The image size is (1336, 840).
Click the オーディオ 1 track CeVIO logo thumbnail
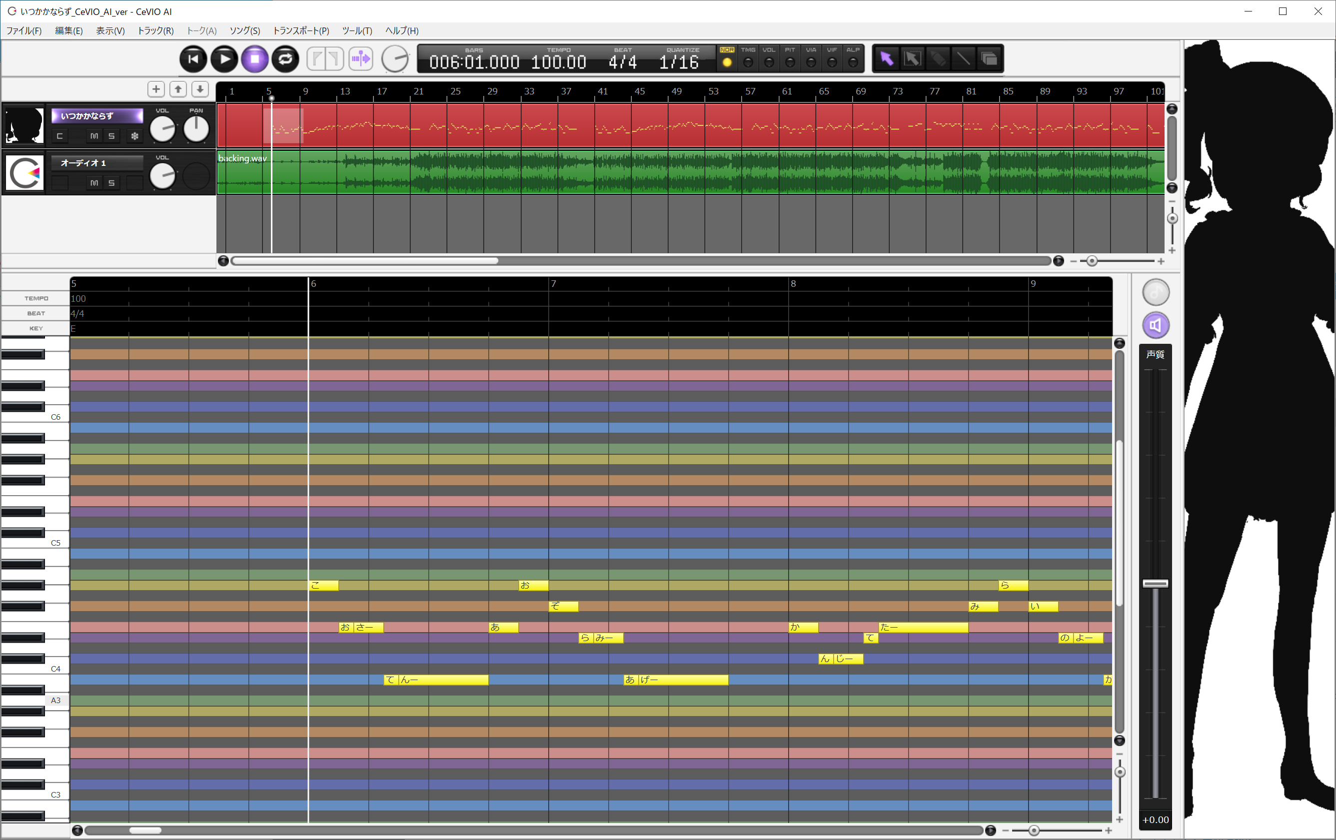(x=24, y=173)
